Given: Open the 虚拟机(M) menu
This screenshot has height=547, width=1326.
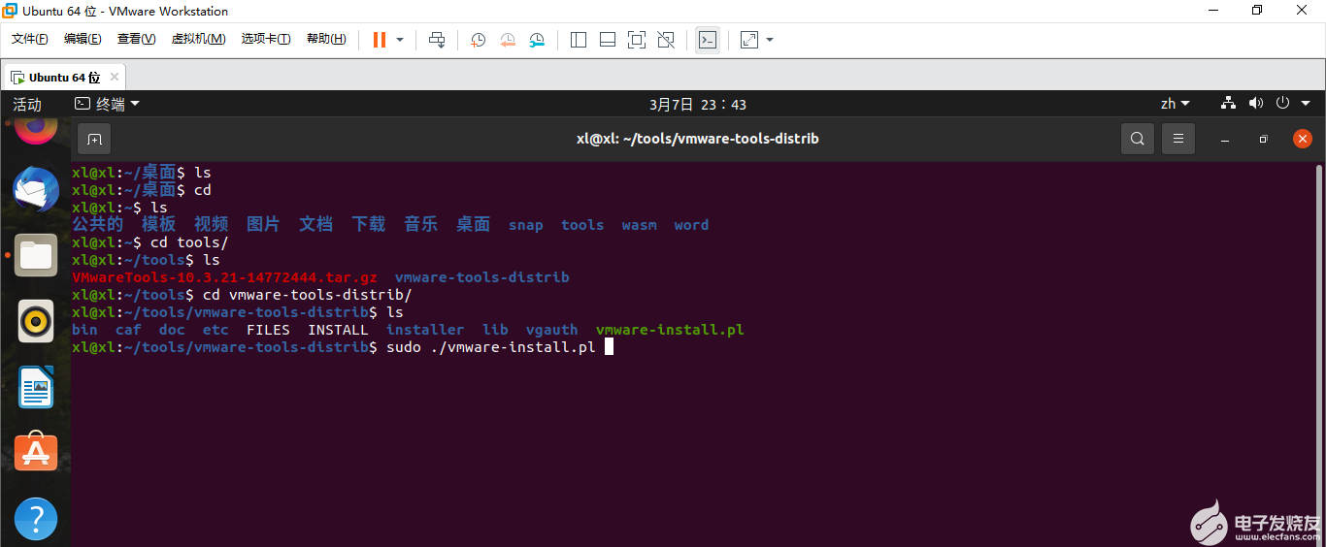Looking at the screenshot, I should coord(198,39).
